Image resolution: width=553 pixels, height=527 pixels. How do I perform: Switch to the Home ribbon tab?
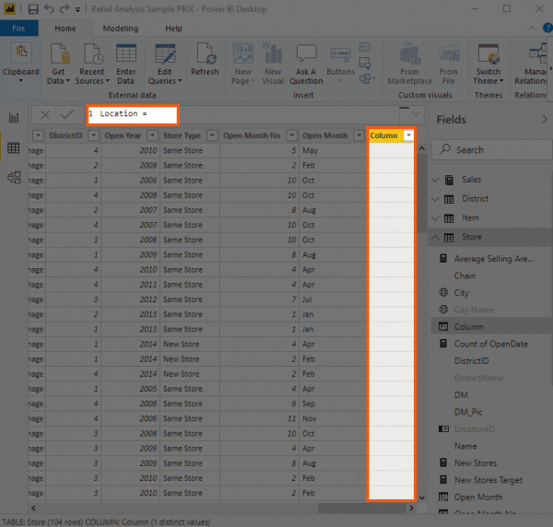(65, 29)
